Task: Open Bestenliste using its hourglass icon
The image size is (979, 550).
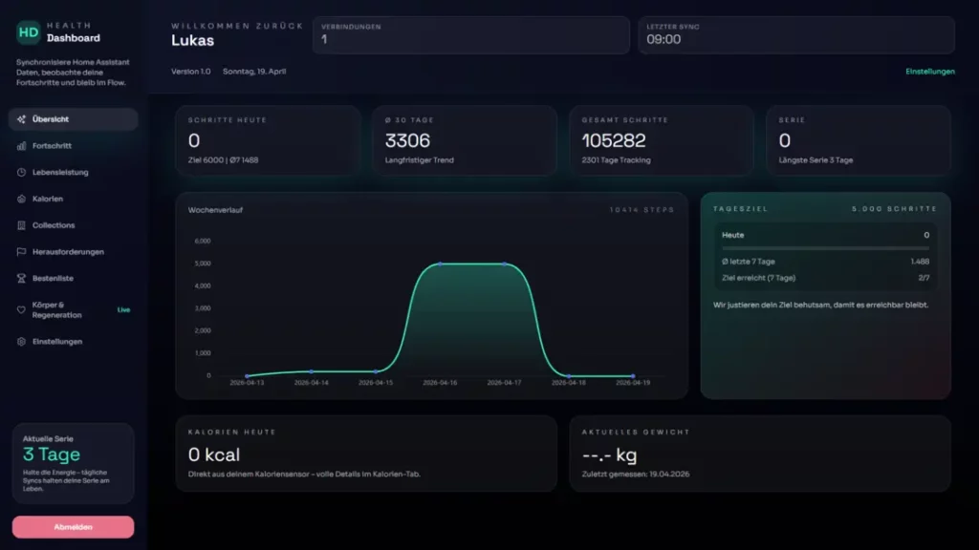Action: coord(19,277)
